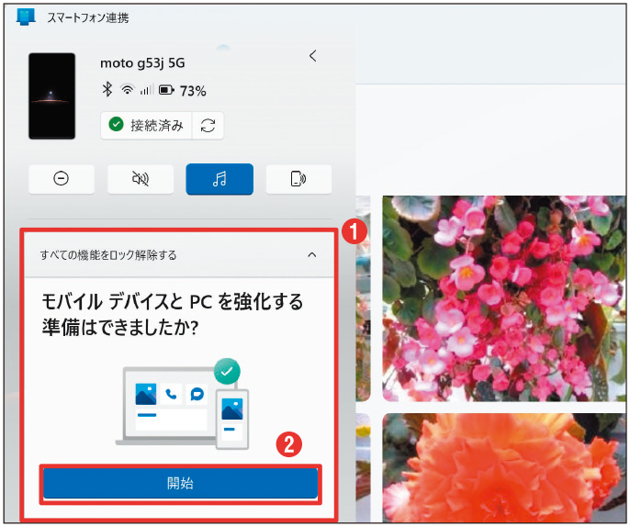Click the 接続済み status button

(147, 125)
